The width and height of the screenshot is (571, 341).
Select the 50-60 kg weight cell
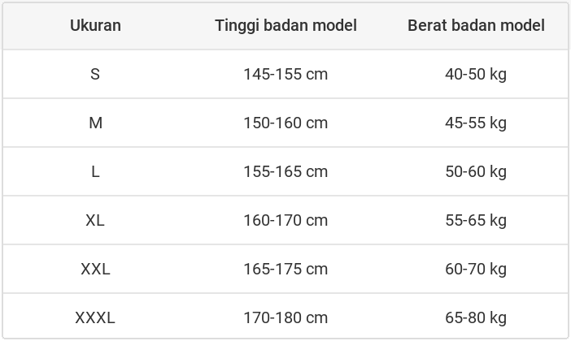coord(476,171)
